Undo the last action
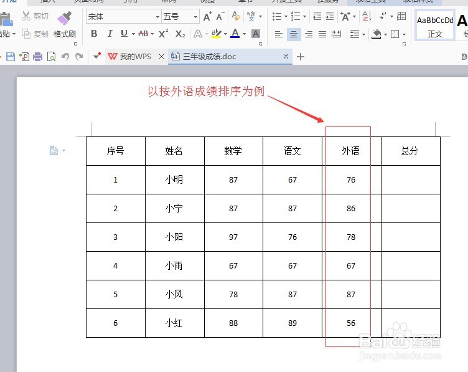This screenshot has height=372, width=468. click(x=65, y=57)
